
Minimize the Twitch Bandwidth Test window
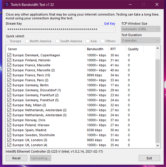[x=130, y=4]
